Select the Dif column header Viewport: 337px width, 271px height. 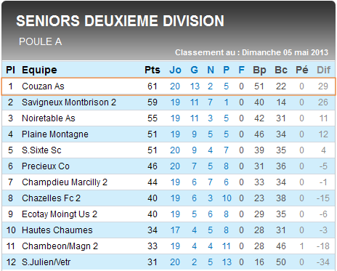323,70
